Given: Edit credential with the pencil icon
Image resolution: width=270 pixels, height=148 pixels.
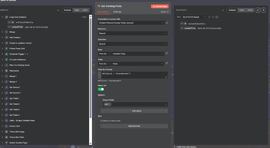Looking at the screenshot, I should click(x=167, y=23).
